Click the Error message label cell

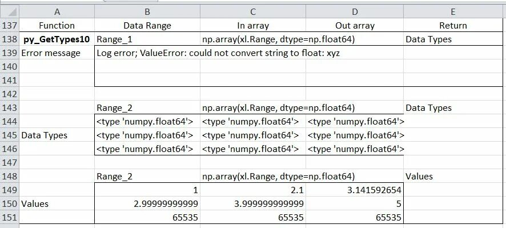coord(57,53)
